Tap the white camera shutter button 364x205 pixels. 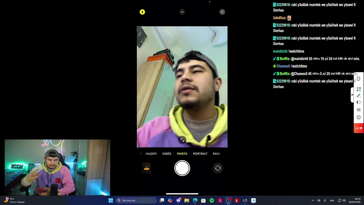click(182, 168)
